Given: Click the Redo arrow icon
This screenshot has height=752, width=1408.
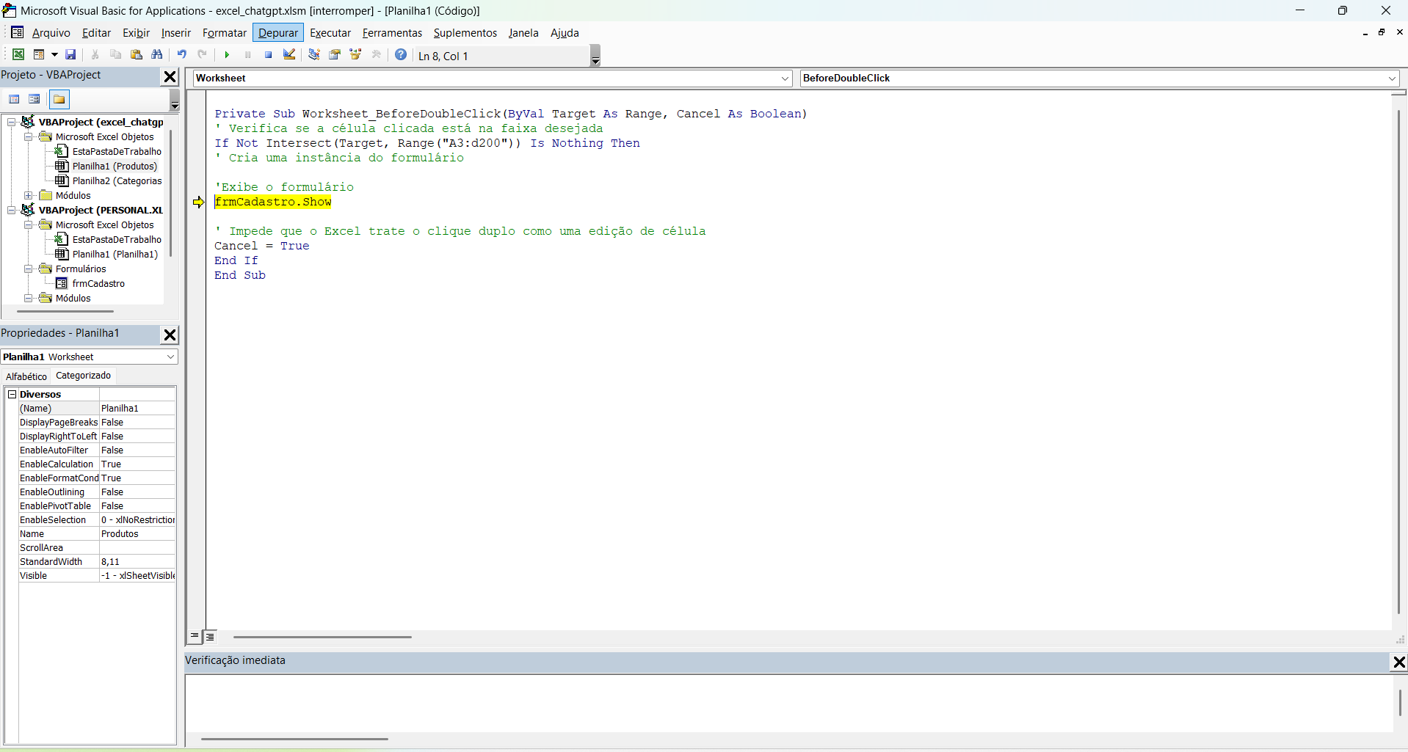Looking at the screenshot, I should (202, 54).
